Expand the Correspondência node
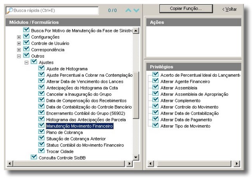The height and width of the screenshot is (190, 252). (19, 50)
